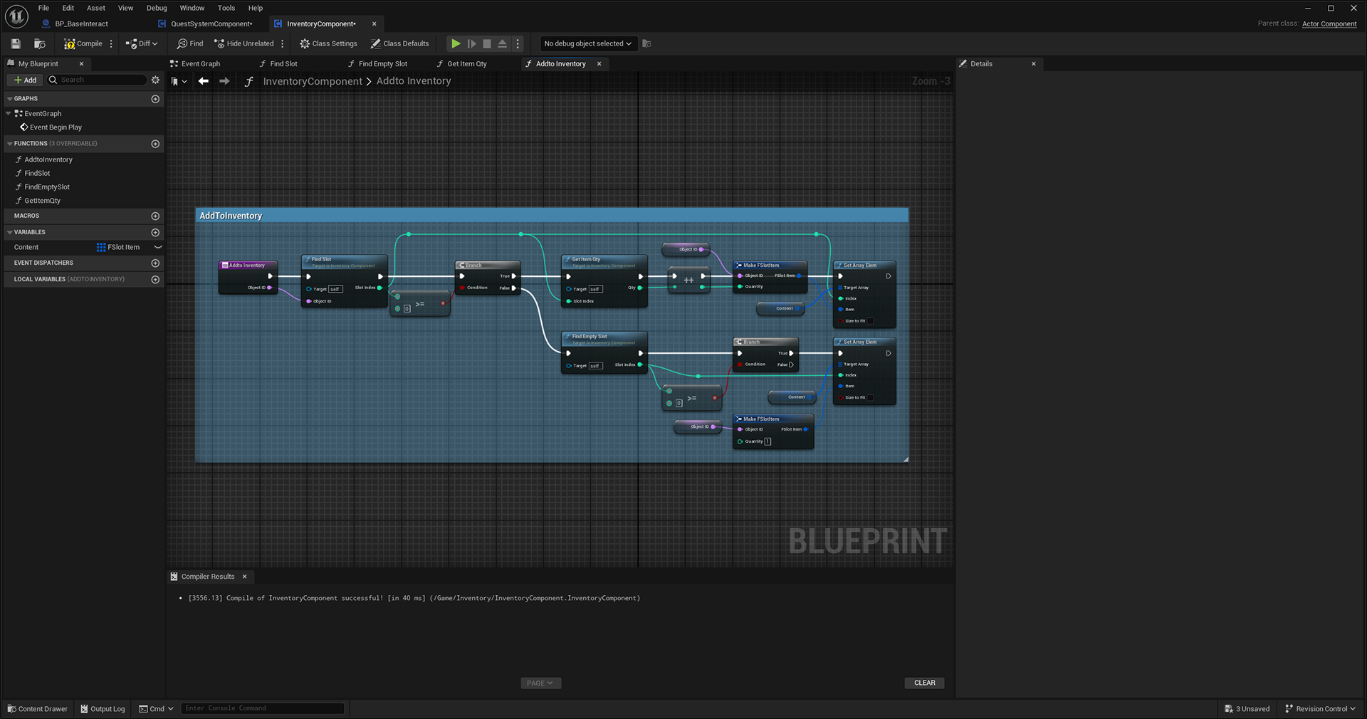1367x719 pixels.
Task: Add a new macro with plus icon
Action: [x=155, y=216]
